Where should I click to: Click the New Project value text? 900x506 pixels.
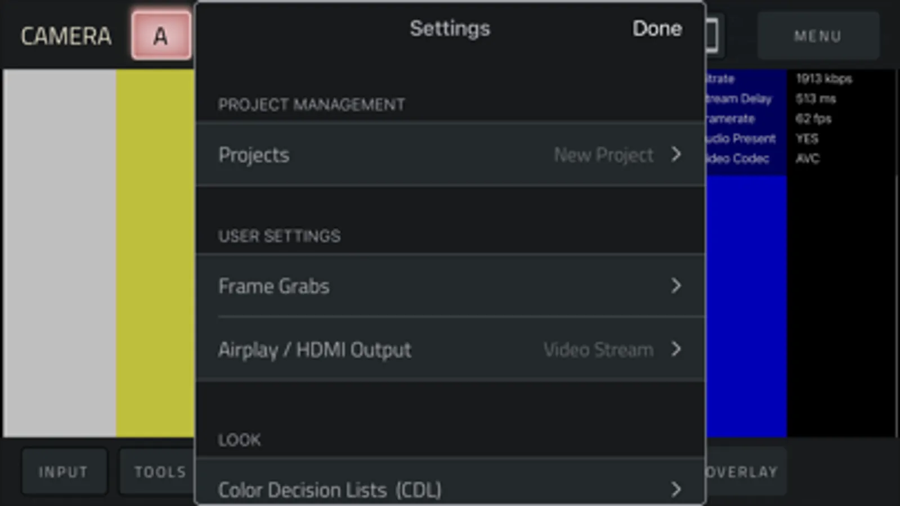(x=603, y=155)
